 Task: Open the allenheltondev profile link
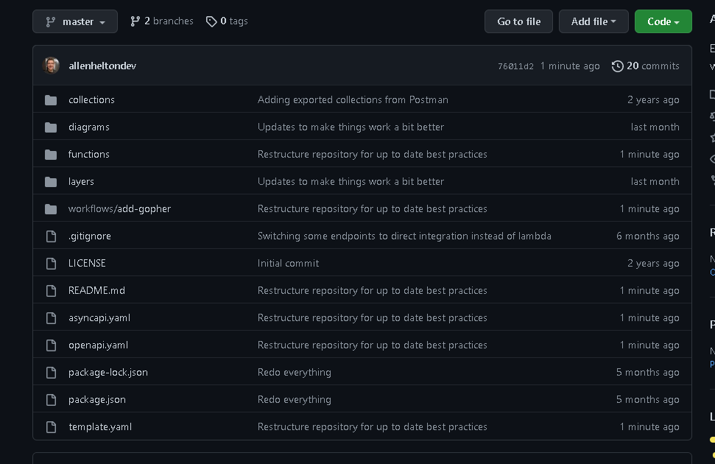pos(102,66)
